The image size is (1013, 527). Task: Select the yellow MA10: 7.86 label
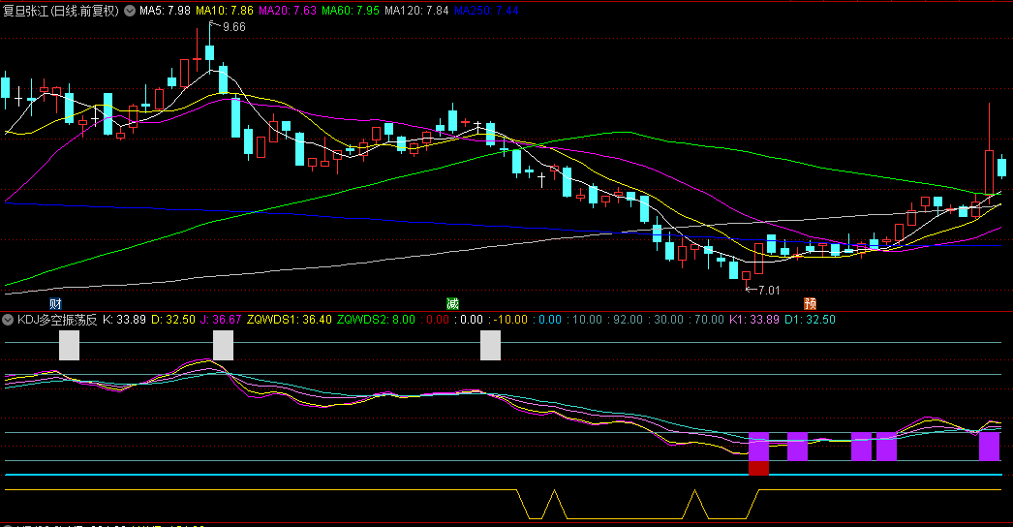tap(225, 12)
